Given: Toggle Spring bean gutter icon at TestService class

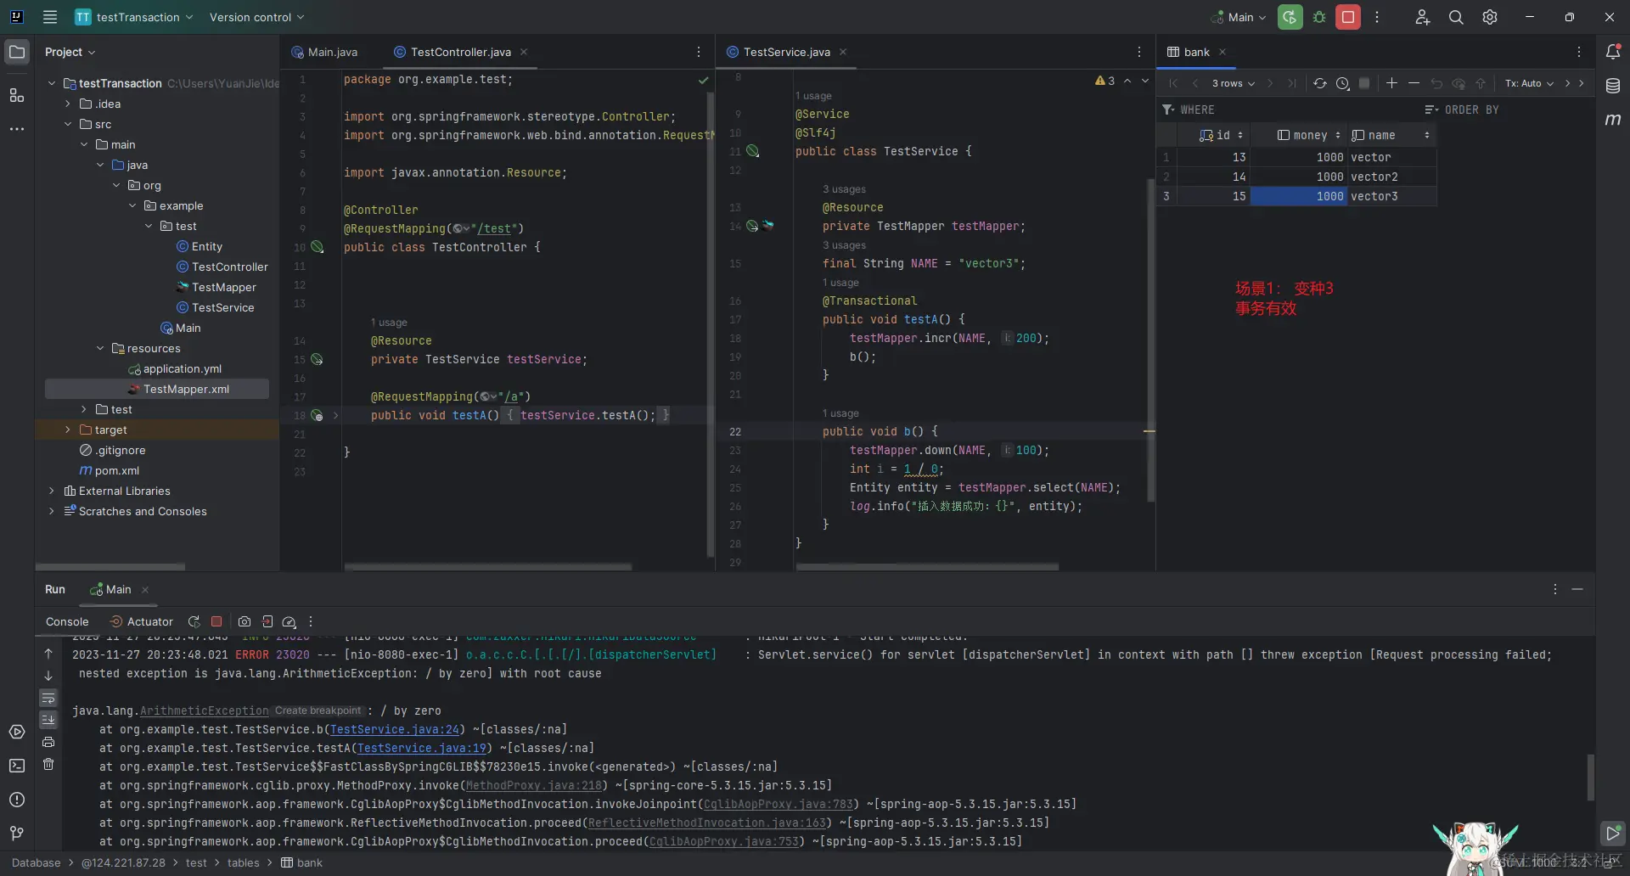Looking at the screenshot, I should pos(752,151).
